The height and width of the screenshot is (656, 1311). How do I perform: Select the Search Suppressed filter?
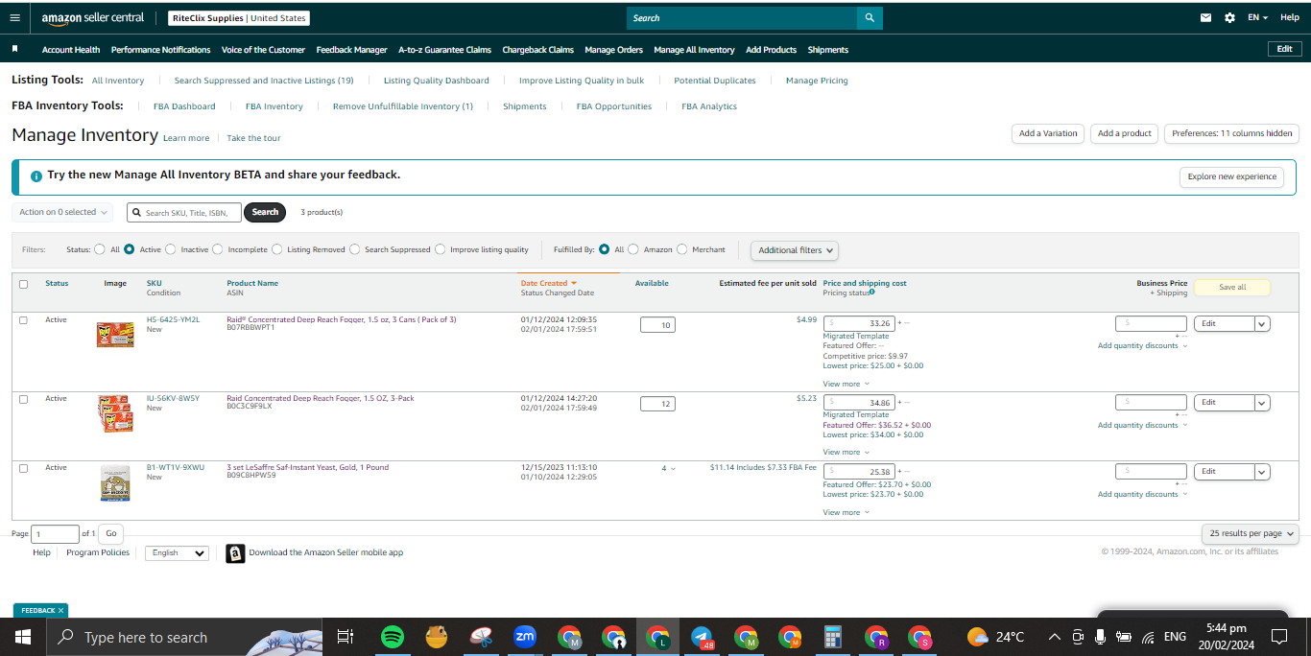(355, 249)
